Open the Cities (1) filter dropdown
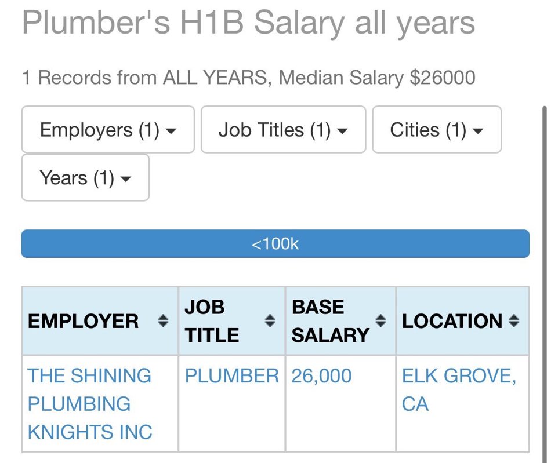Viewport: 551px width, 463px height. pos(436,130)
